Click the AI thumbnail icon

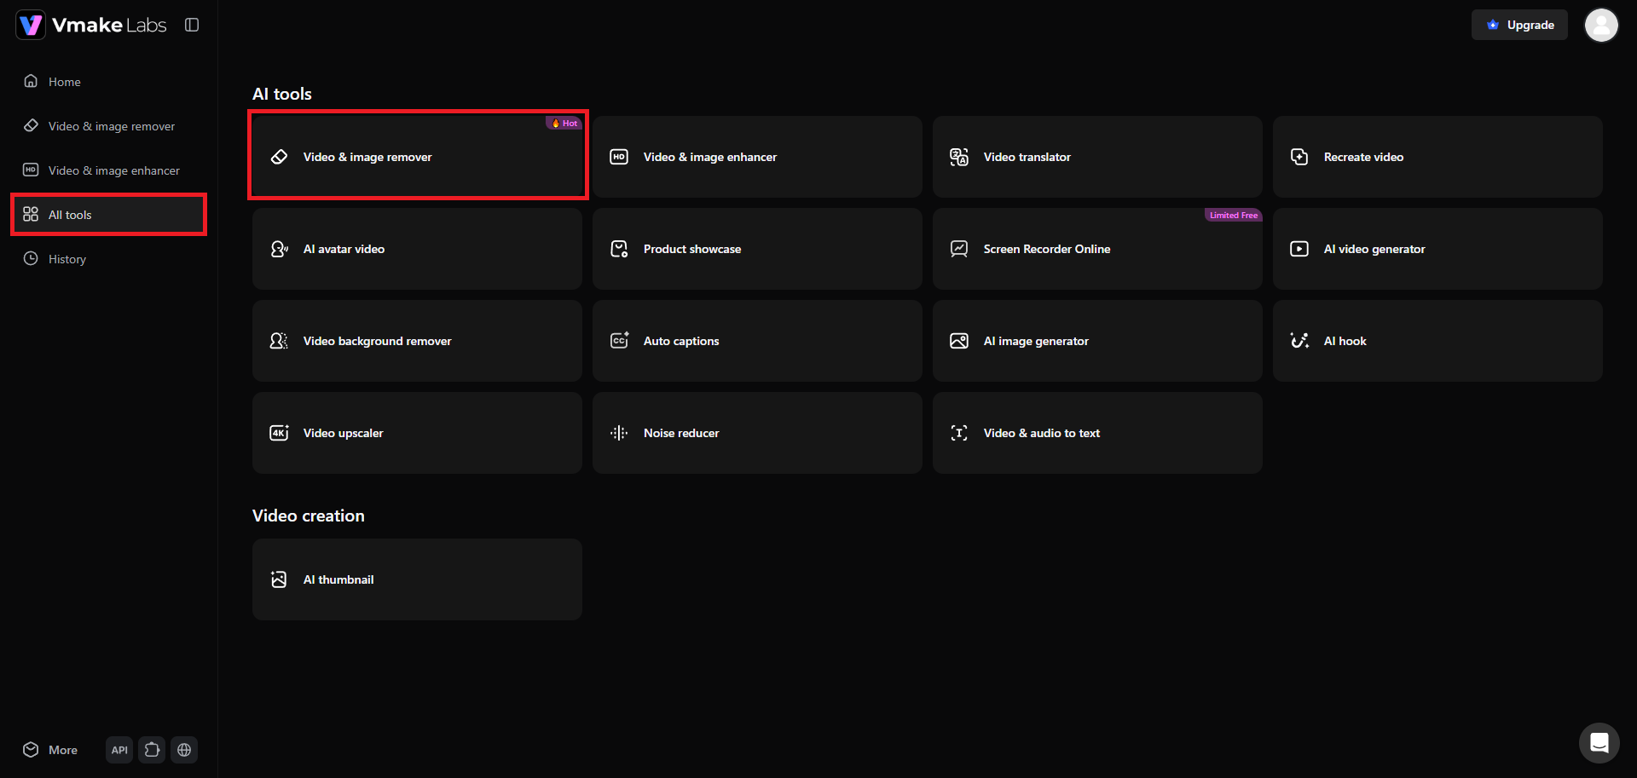279,579
